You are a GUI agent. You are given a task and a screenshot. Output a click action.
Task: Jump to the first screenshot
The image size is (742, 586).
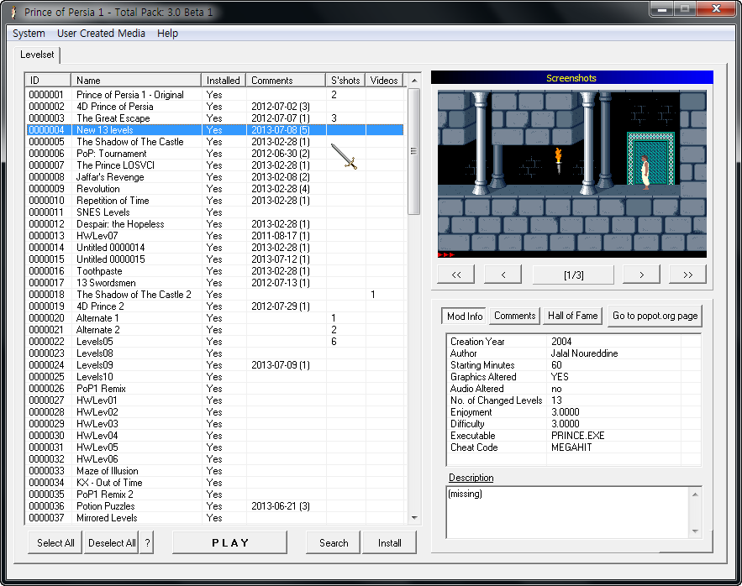click(x=456, y=275)
